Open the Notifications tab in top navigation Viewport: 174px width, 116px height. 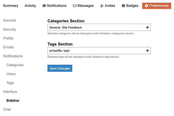(54, 6)
